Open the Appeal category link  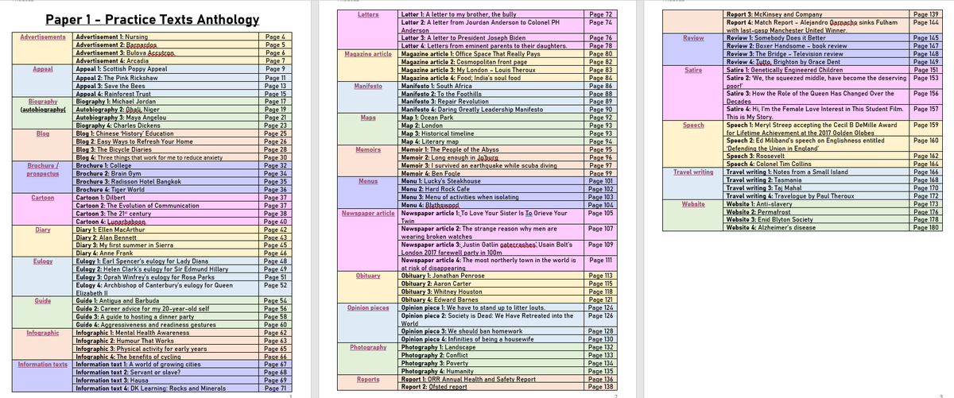43,70
